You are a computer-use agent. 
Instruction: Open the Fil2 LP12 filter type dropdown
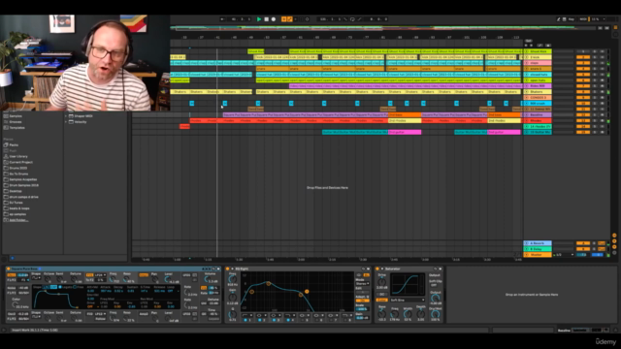pyautogui.click(x=101, y=314)
